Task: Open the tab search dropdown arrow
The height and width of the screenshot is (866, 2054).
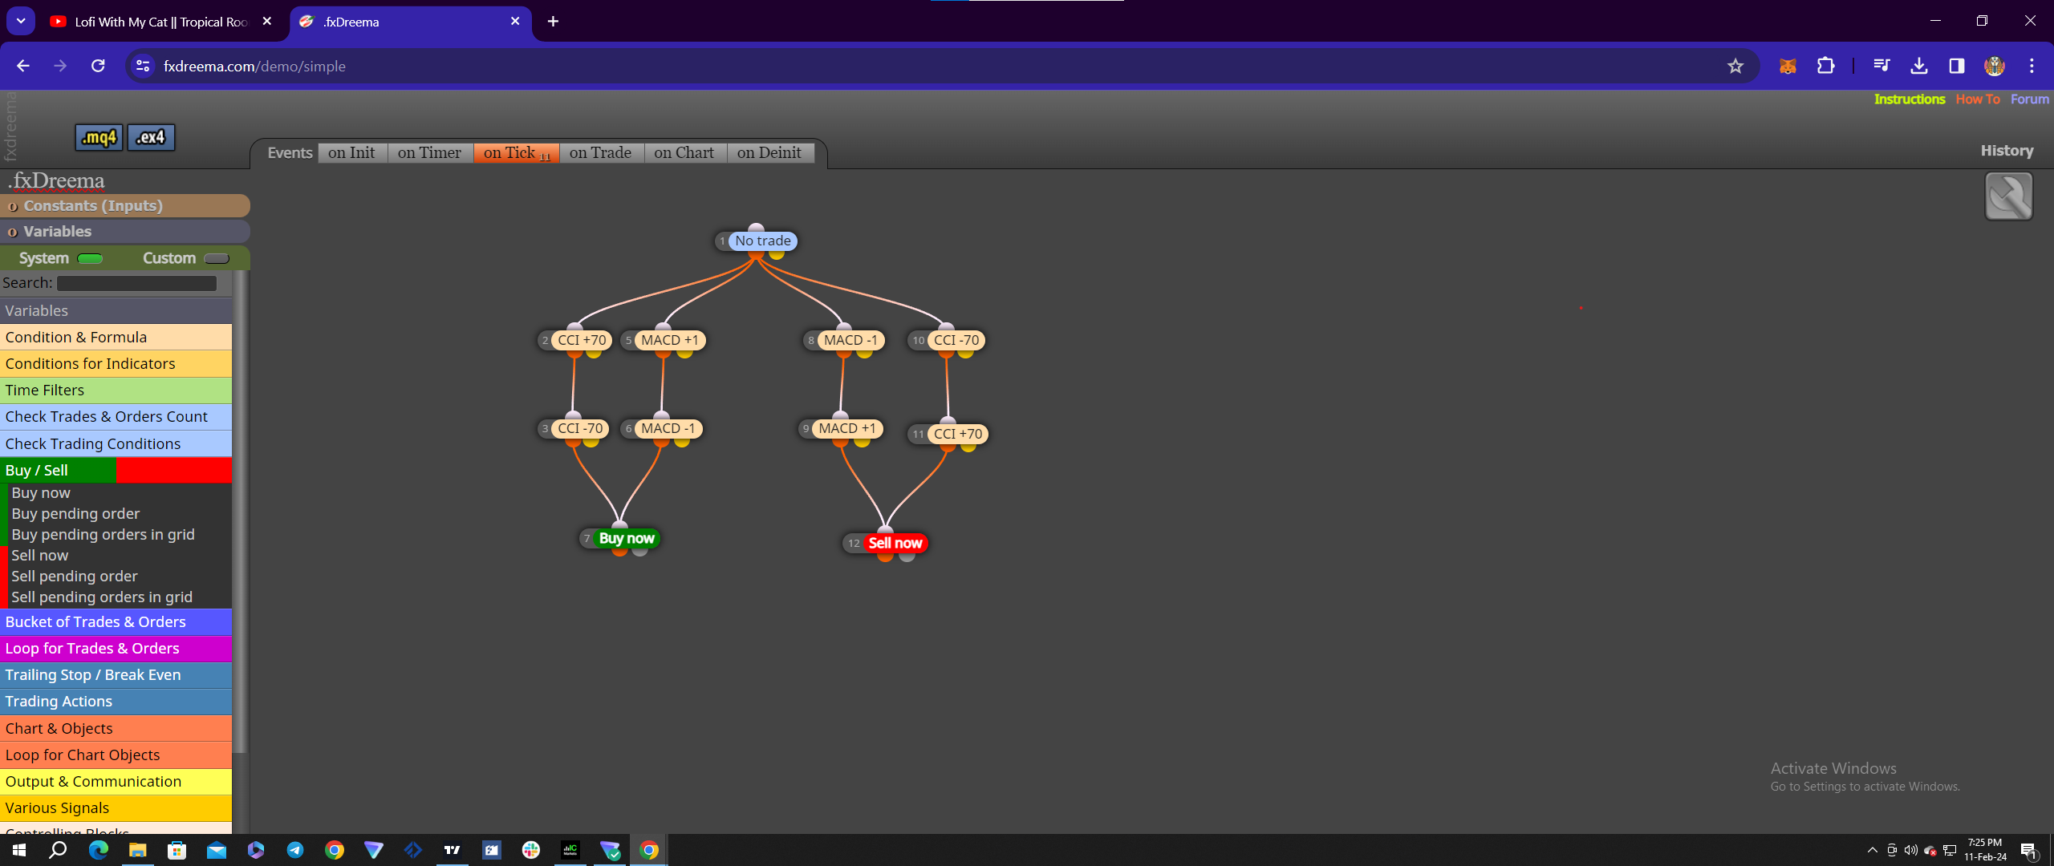Action: [x=21, y=21]
